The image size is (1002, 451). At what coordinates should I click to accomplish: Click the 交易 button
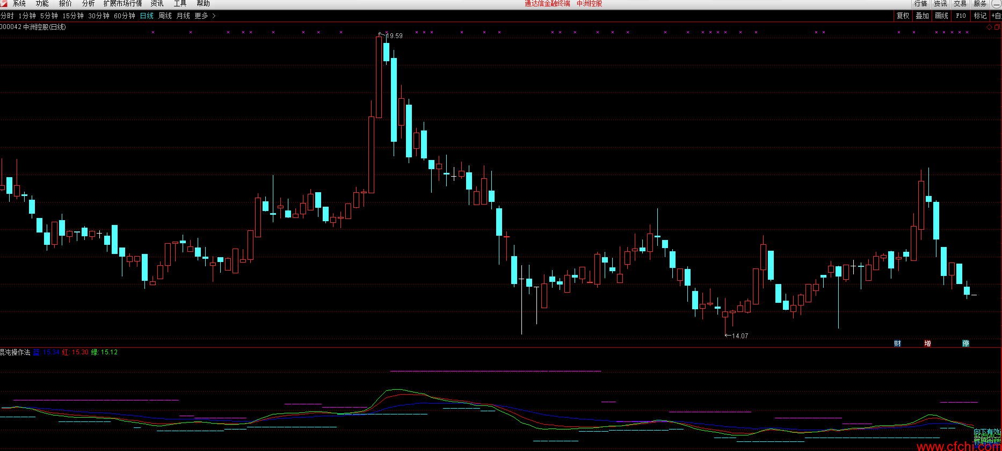pos(960,3)
